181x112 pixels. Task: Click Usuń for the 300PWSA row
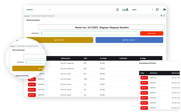144,83
